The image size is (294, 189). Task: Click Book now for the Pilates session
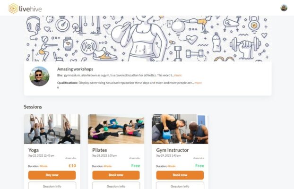[x=116, y=175]
